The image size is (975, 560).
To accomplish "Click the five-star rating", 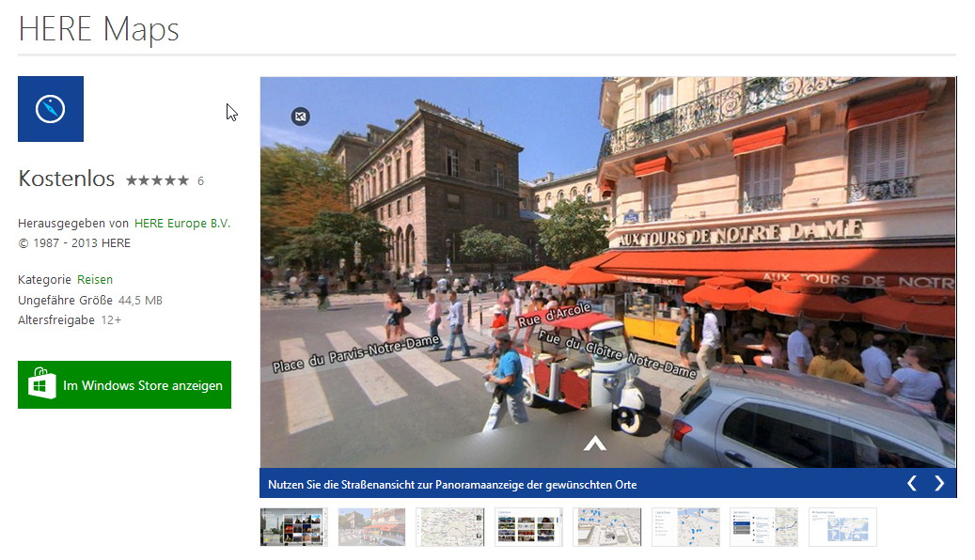I will coord(157,180).
